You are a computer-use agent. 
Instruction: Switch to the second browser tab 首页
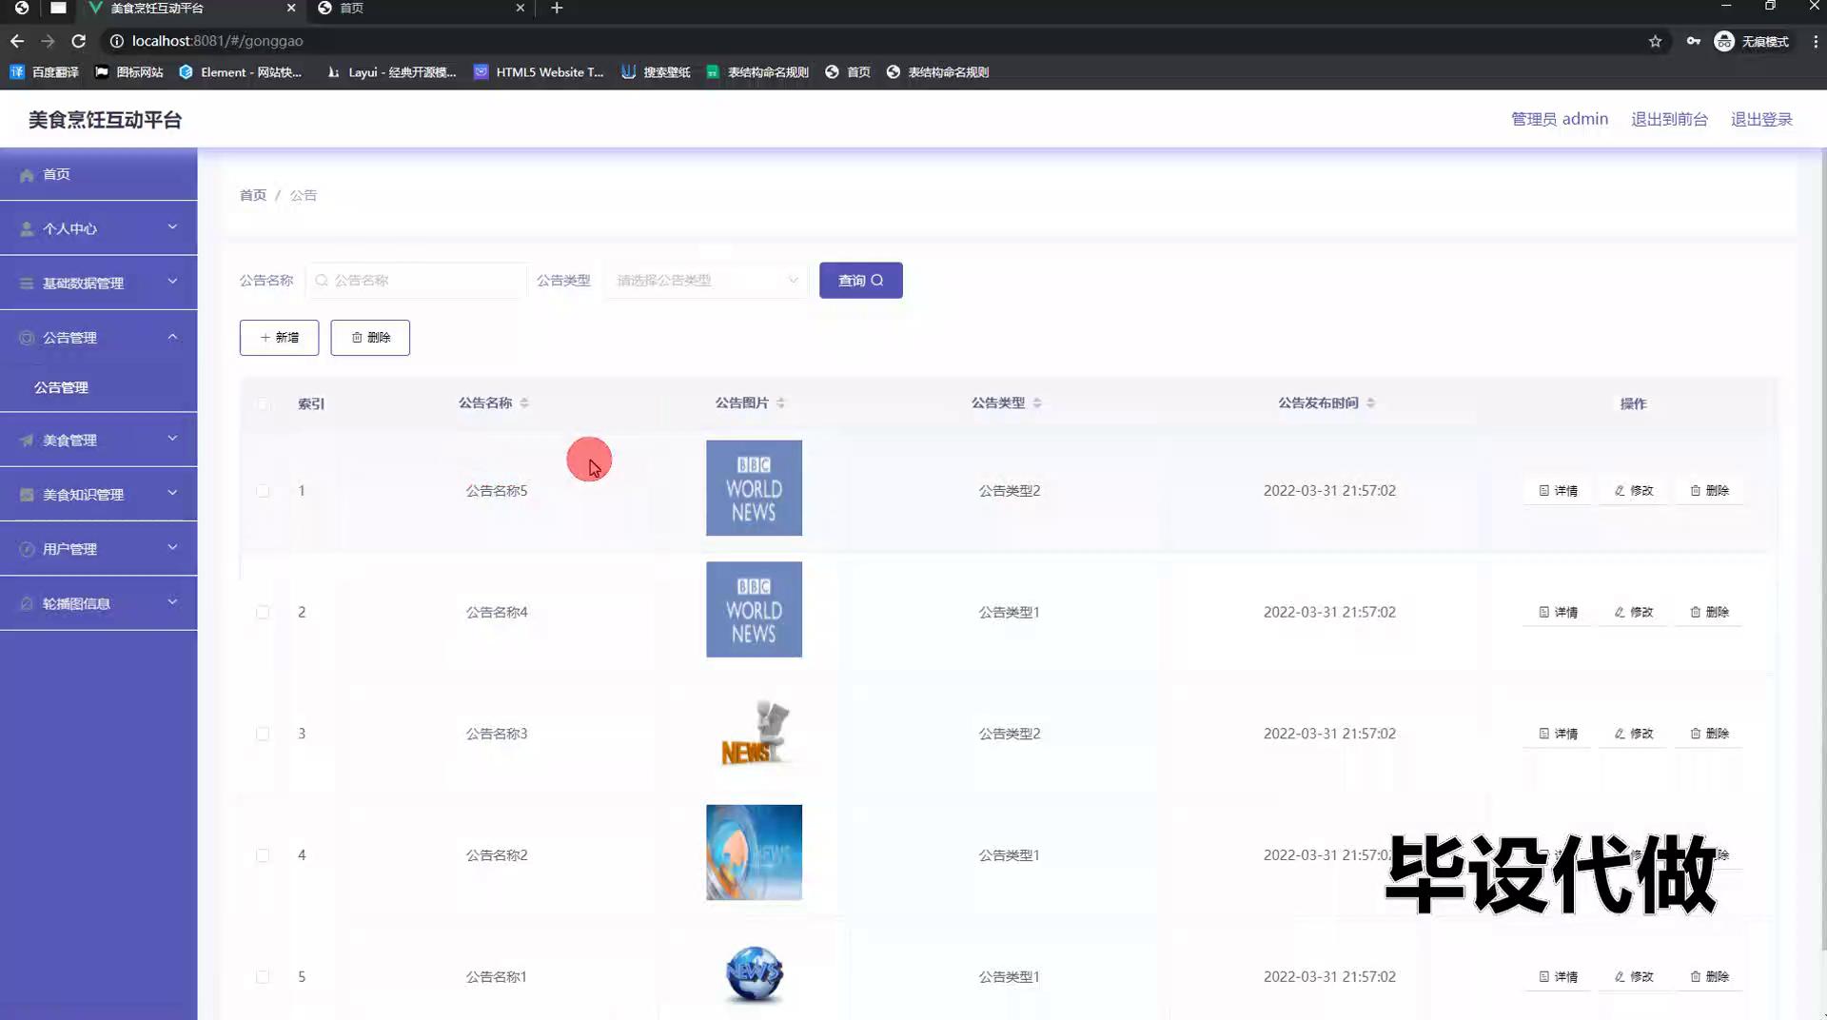[419, 9]
